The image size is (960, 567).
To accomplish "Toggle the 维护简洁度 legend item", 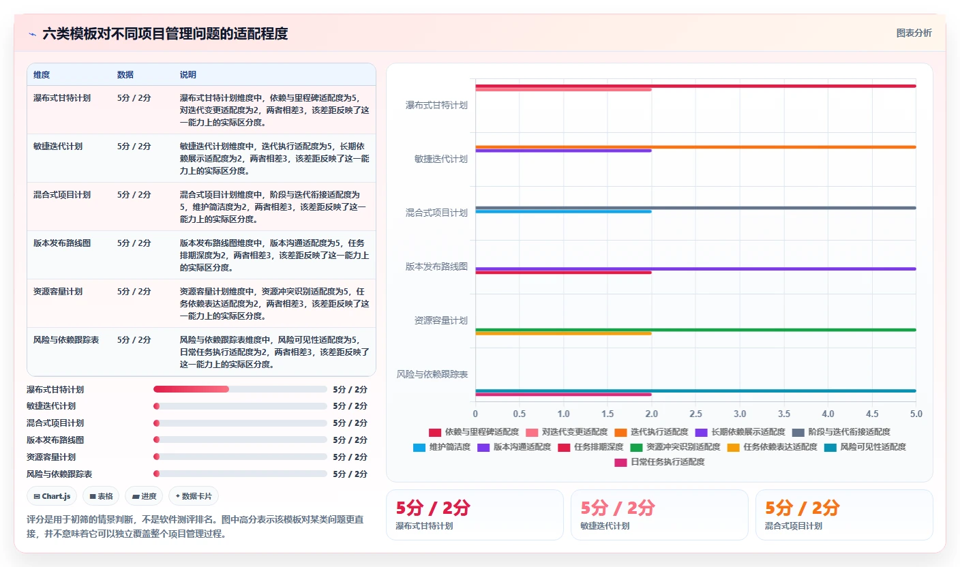I will click(441, 447).
